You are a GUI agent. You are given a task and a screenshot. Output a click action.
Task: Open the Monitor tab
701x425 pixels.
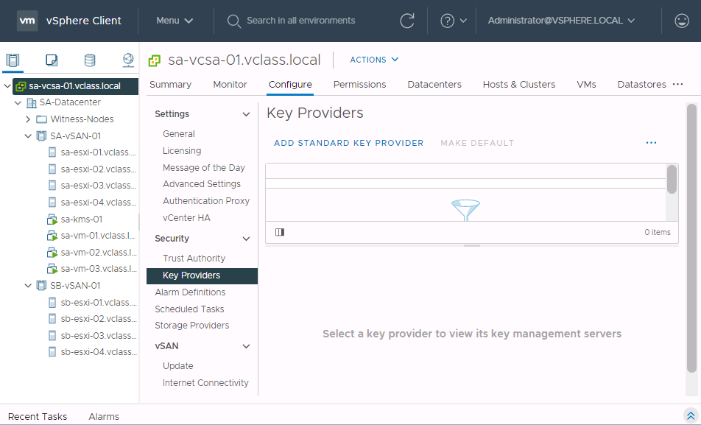coord(230,85)
